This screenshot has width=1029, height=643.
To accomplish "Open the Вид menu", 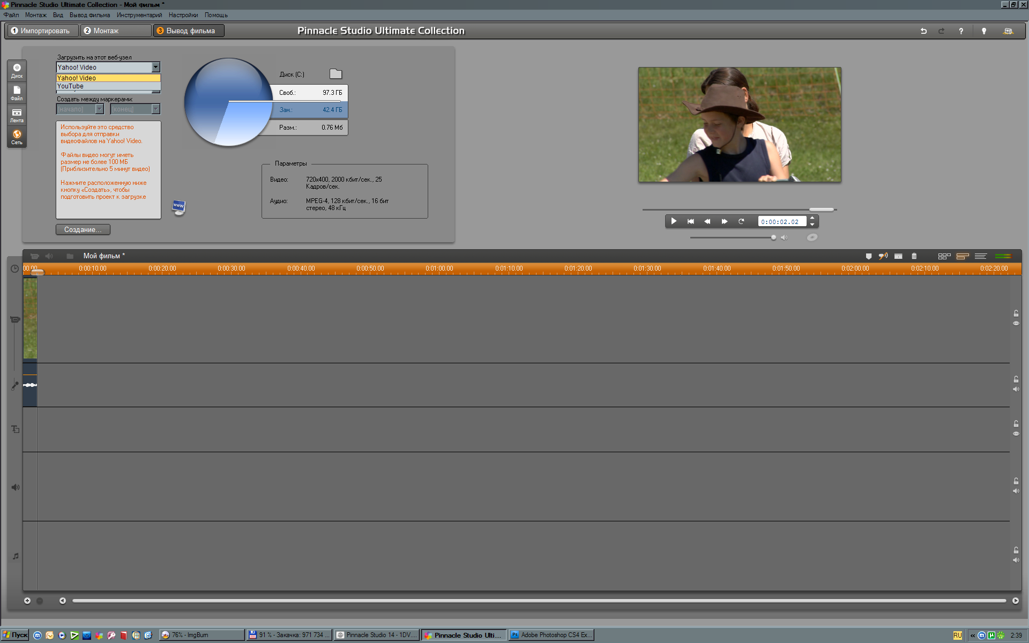I will click(58, 15).
